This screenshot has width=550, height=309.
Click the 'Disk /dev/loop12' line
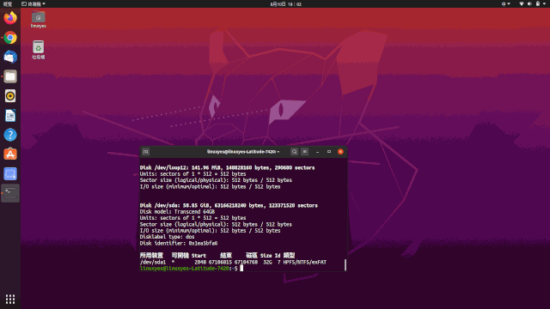227,168
